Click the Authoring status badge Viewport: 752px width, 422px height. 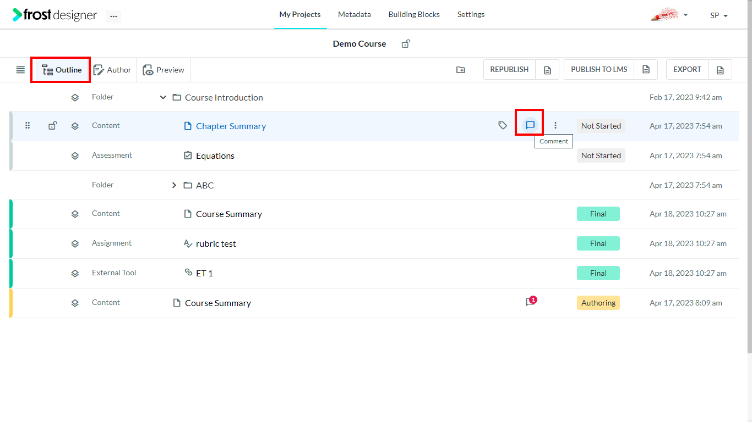[x=598, y=303]
